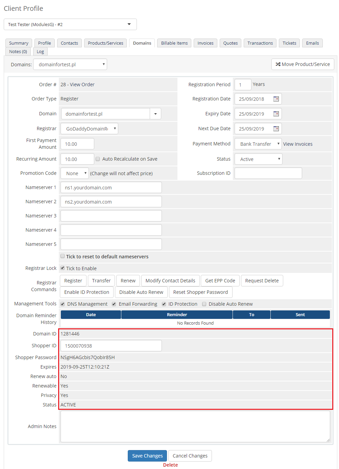Open Registration Date calendar picker icon
Image resolution: width=339 pixels, height=469 pixels.
click(276, 99)
